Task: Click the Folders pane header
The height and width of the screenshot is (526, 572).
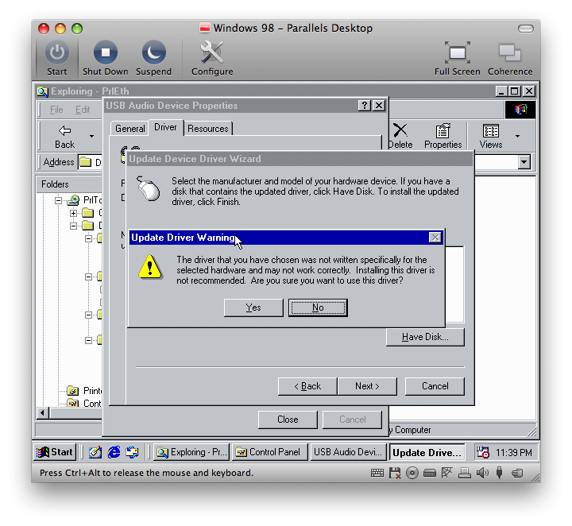Action: 69,184
